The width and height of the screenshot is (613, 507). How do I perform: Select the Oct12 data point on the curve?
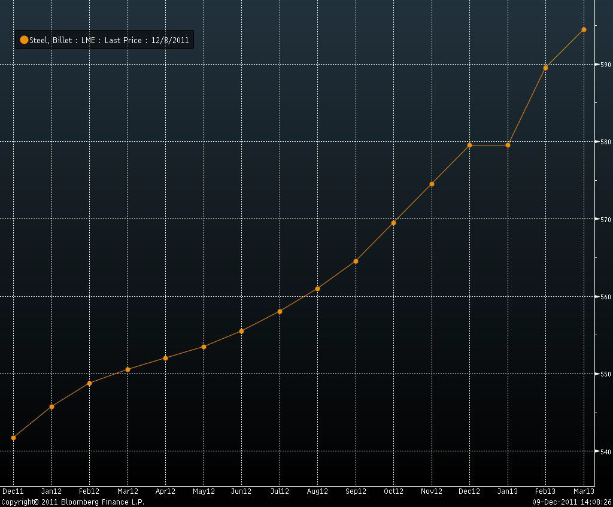coord(393,223)
